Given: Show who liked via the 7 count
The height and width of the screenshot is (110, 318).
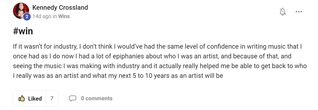Looking at the screenshot, I should click(x=52, y=98).
